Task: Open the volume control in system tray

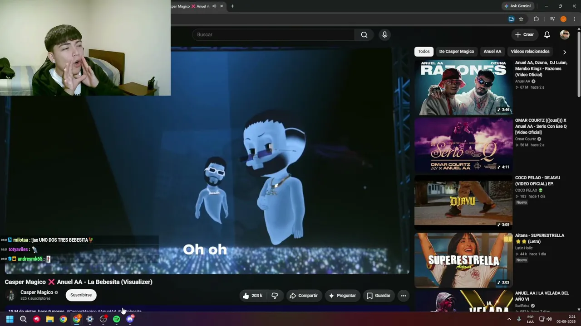Action: [x=549, y=319]
